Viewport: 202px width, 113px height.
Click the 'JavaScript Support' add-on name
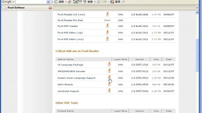pyautogui.click(x=68, y=91)
